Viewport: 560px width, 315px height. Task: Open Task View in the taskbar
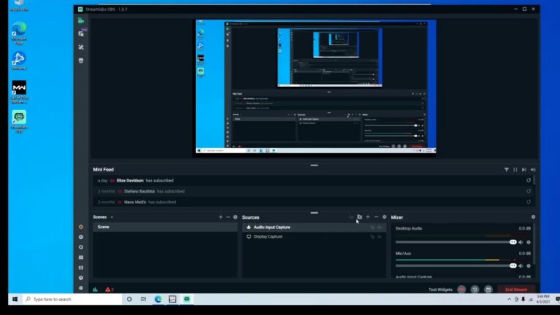coord(143,299)
